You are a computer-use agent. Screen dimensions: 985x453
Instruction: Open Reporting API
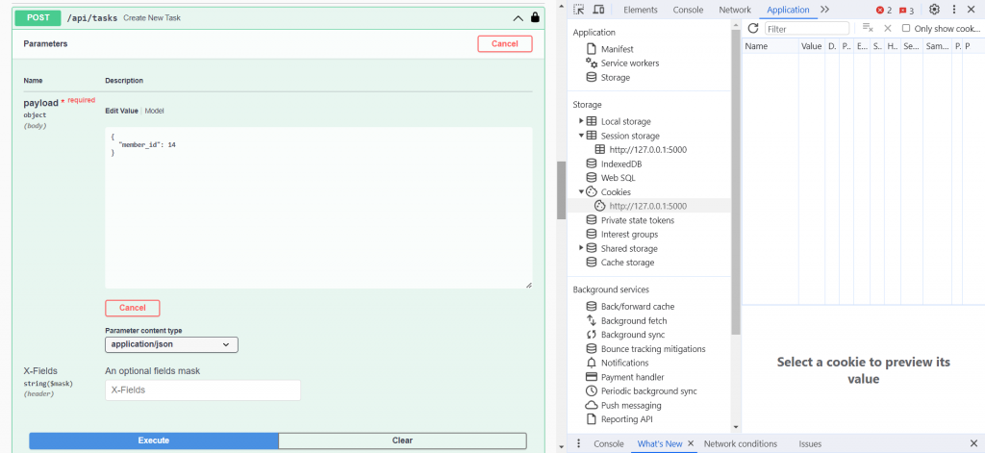pyautogui.click(x=625, y=419)
